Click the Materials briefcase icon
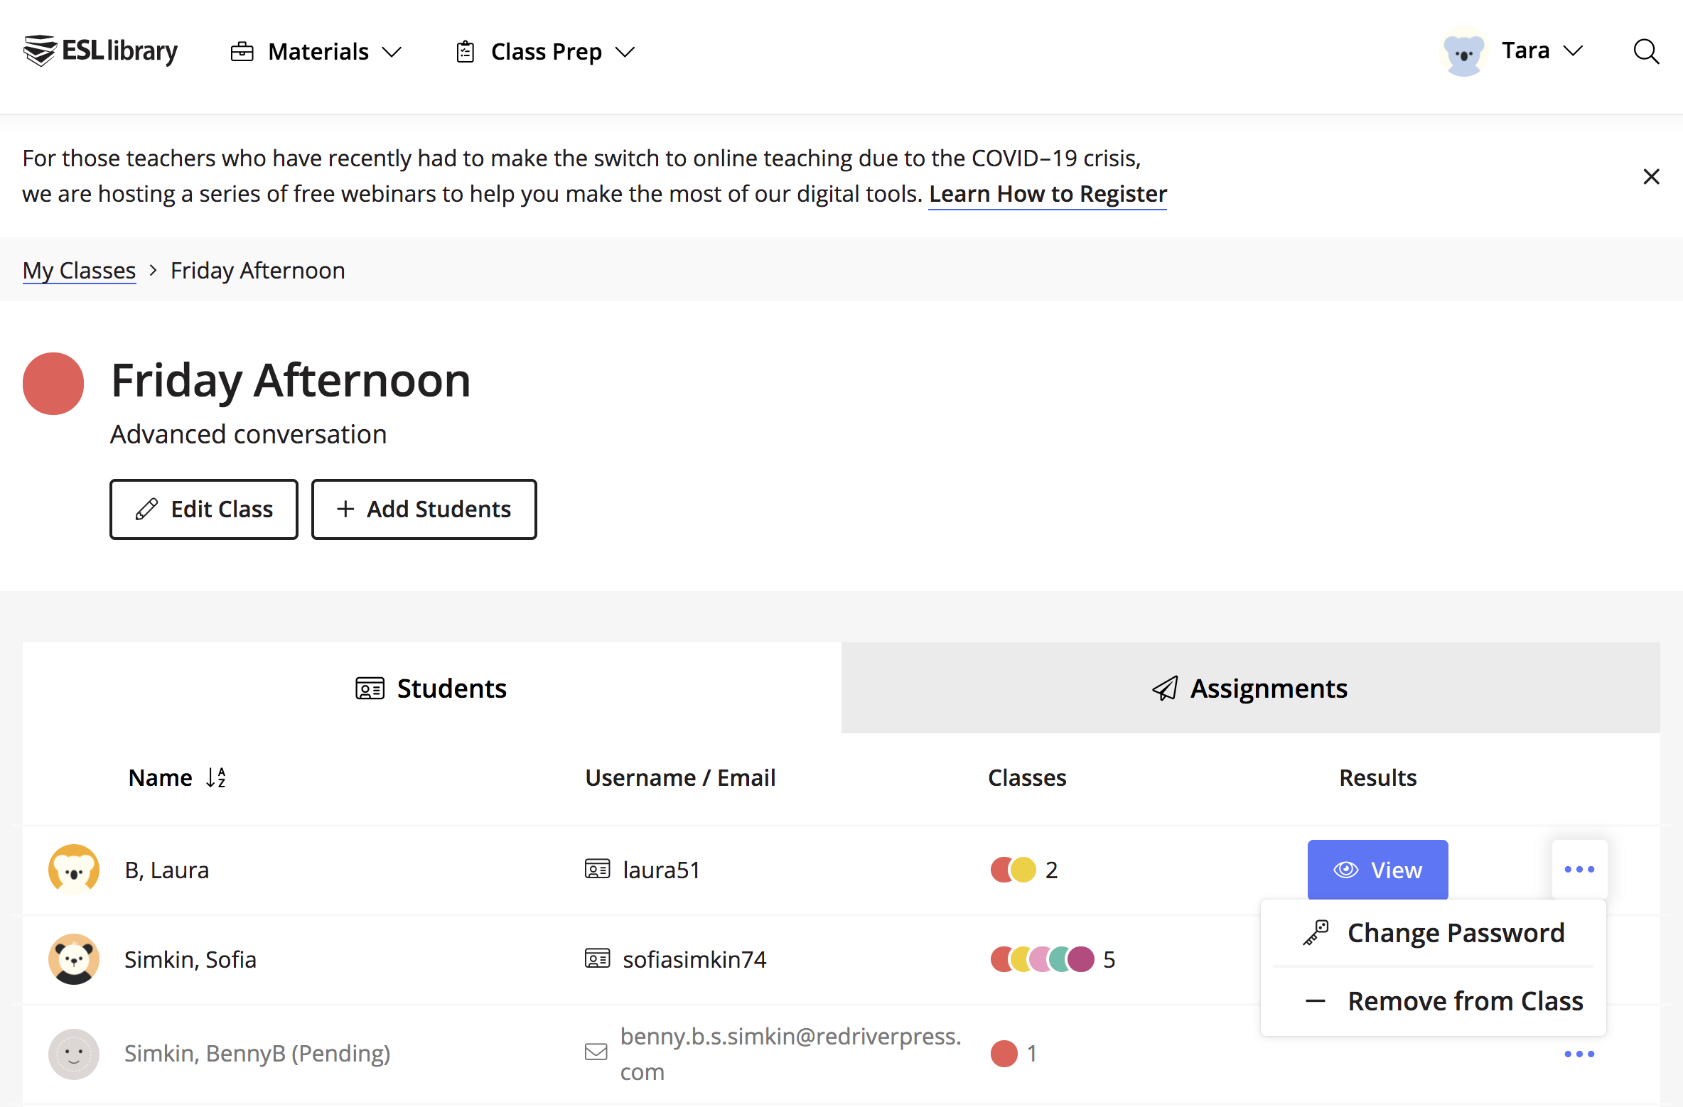The height and width of the screenshot is (1107, 1683). coord(242,52)
